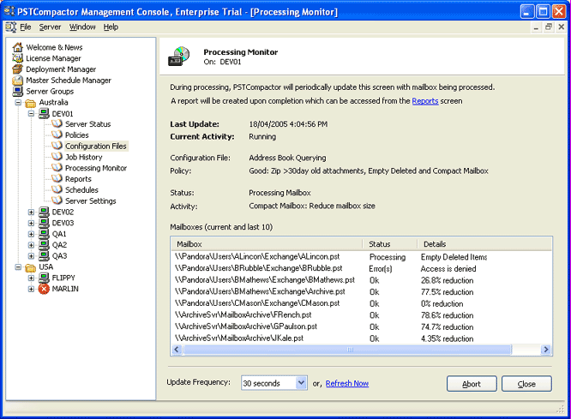
Task: Expand the FLIPPY server node
Action: tap(32, 278)
